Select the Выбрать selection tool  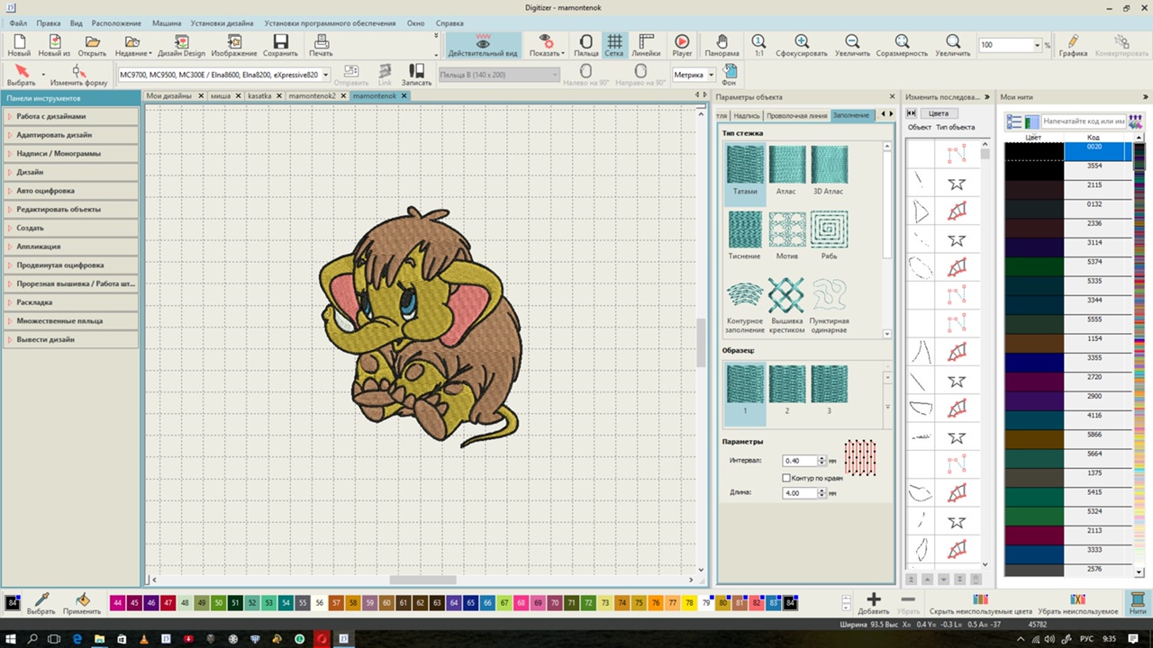pyautogui.click(x=22, y=75)
